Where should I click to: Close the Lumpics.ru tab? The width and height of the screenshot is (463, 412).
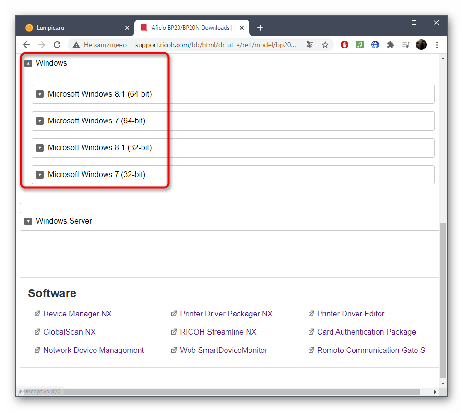(x=127, y=28)
